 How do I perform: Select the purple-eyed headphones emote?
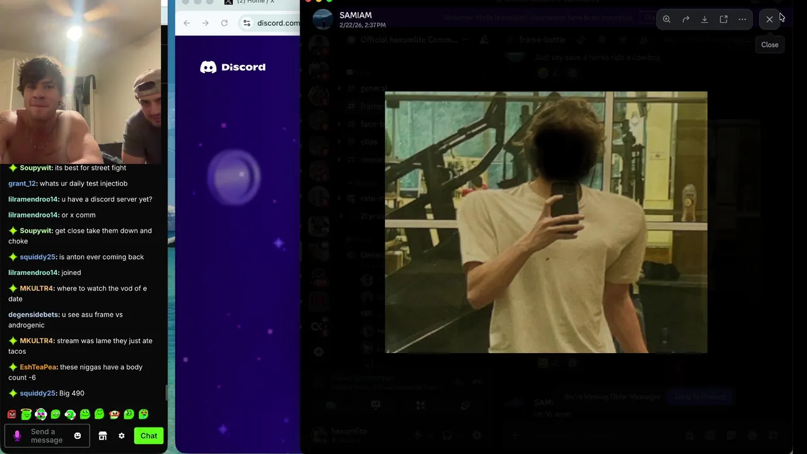point(41,414)
